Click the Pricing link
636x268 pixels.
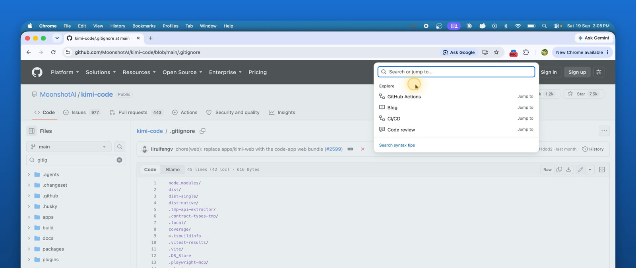tap(258, 72)
